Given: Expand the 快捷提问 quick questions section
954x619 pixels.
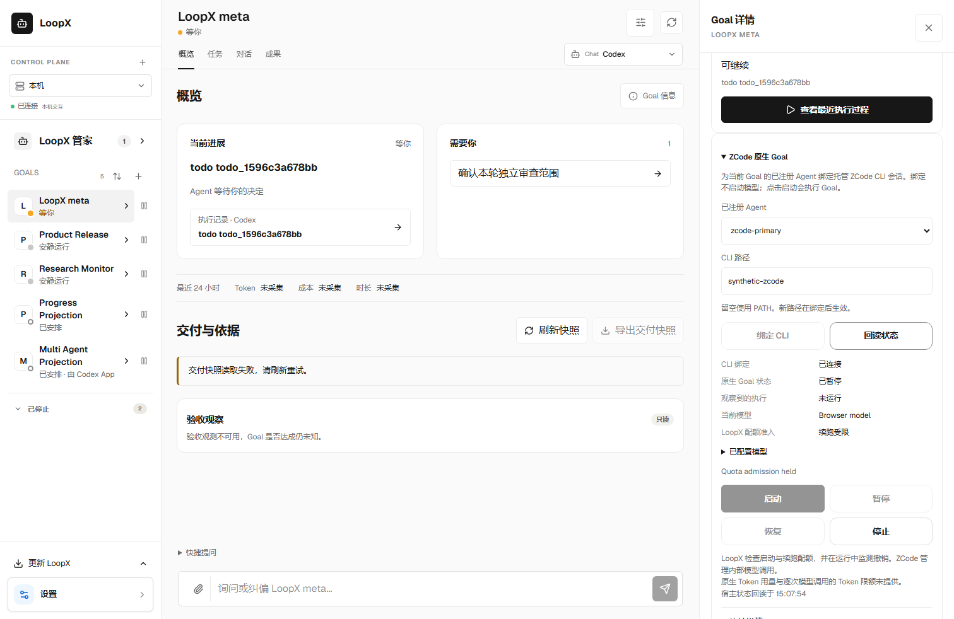Looking at the screenshot, I should tap(197, 553).
